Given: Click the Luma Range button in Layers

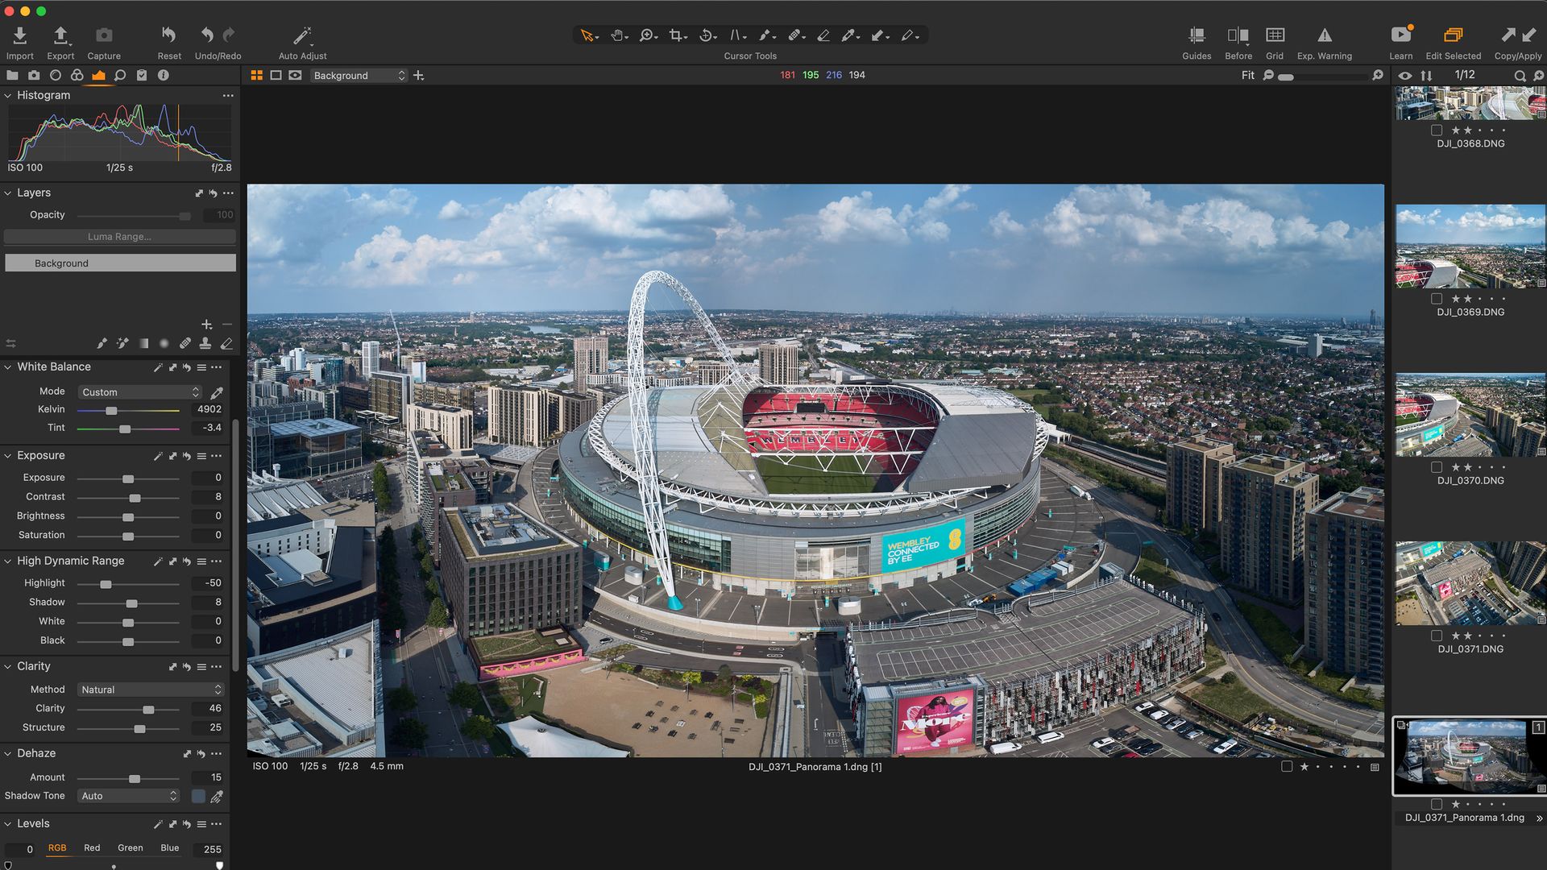Looking at the screenshot, I should [119, 236].
